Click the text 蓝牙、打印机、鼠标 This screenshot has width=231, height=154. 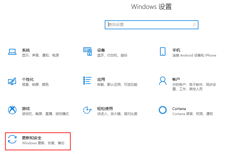pos(112,55)
